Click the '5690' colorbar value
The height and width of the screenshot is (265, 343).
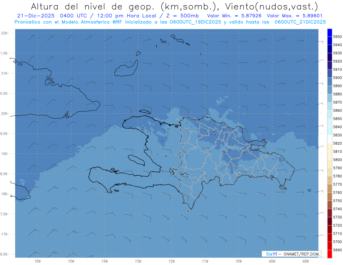coord(337,250)
